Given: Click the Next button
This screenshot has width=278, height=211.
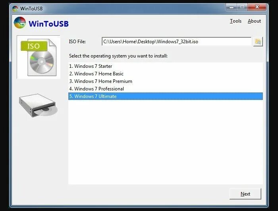Looking at the screenshot, I should 245,194.
